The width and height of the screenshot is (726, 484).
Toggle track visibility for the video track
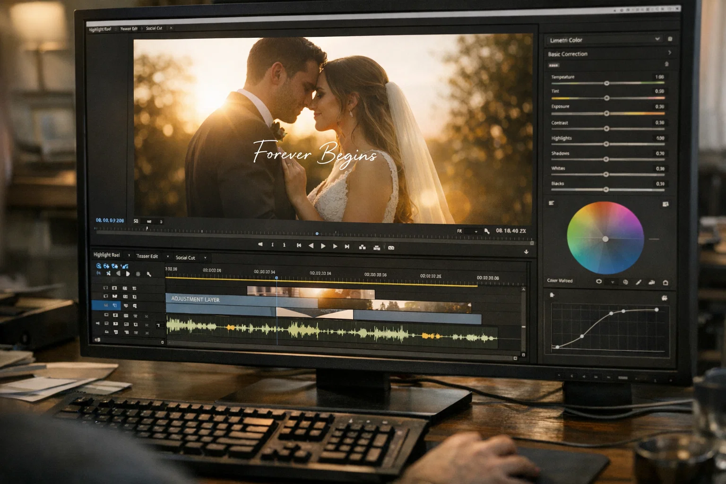[106, 288]
